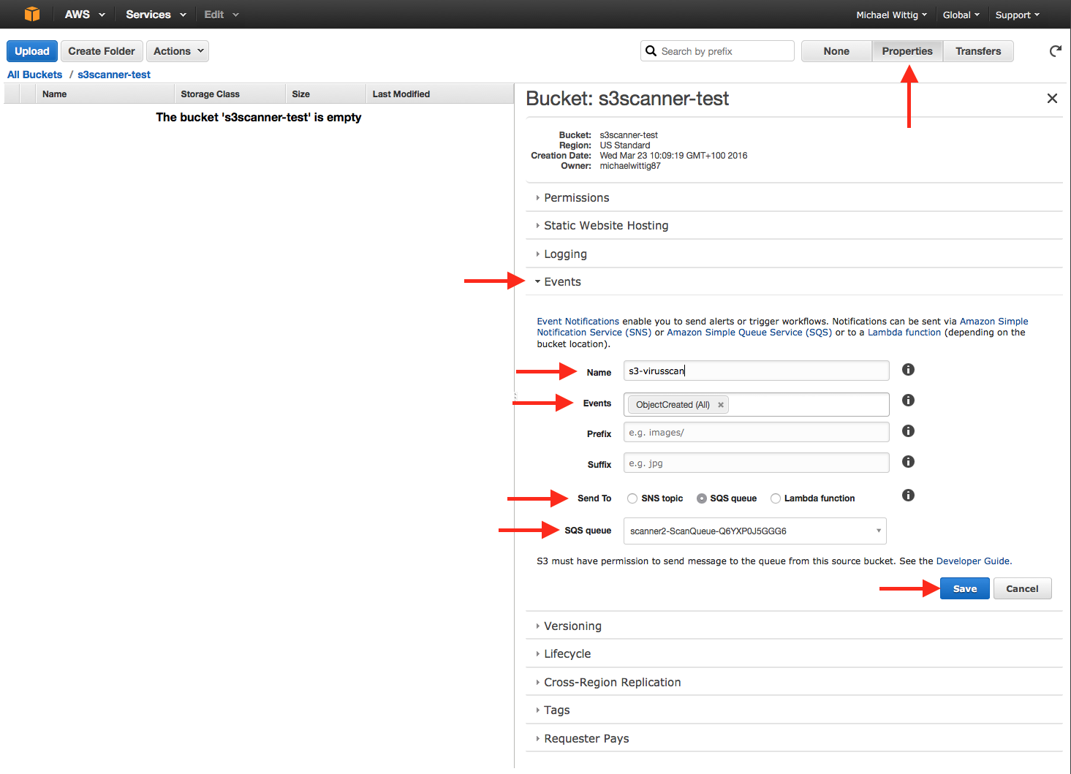The height and width of the screenshot is (774, 1071).
Task: Click the search magnifier icon
Action: (651, 51)
